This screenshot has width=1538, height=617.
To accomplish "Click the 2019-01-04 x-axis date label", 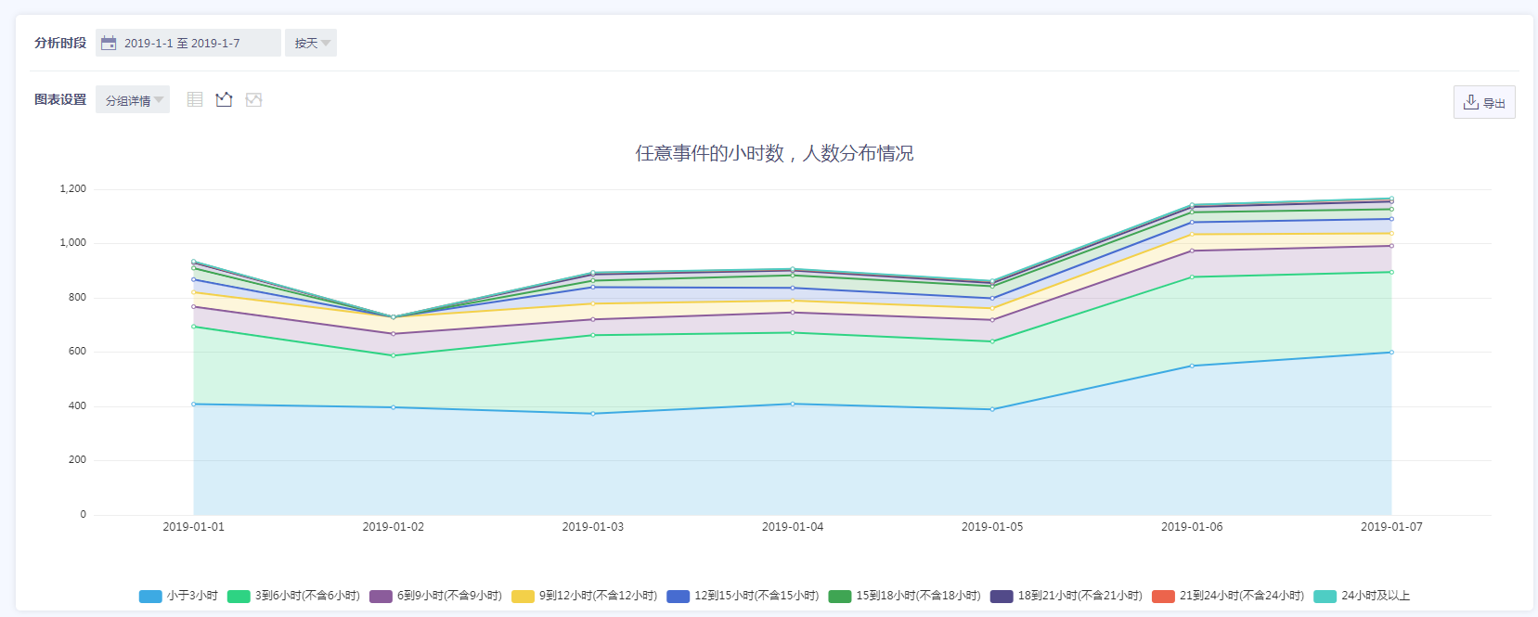I will (x=792, y=527).
